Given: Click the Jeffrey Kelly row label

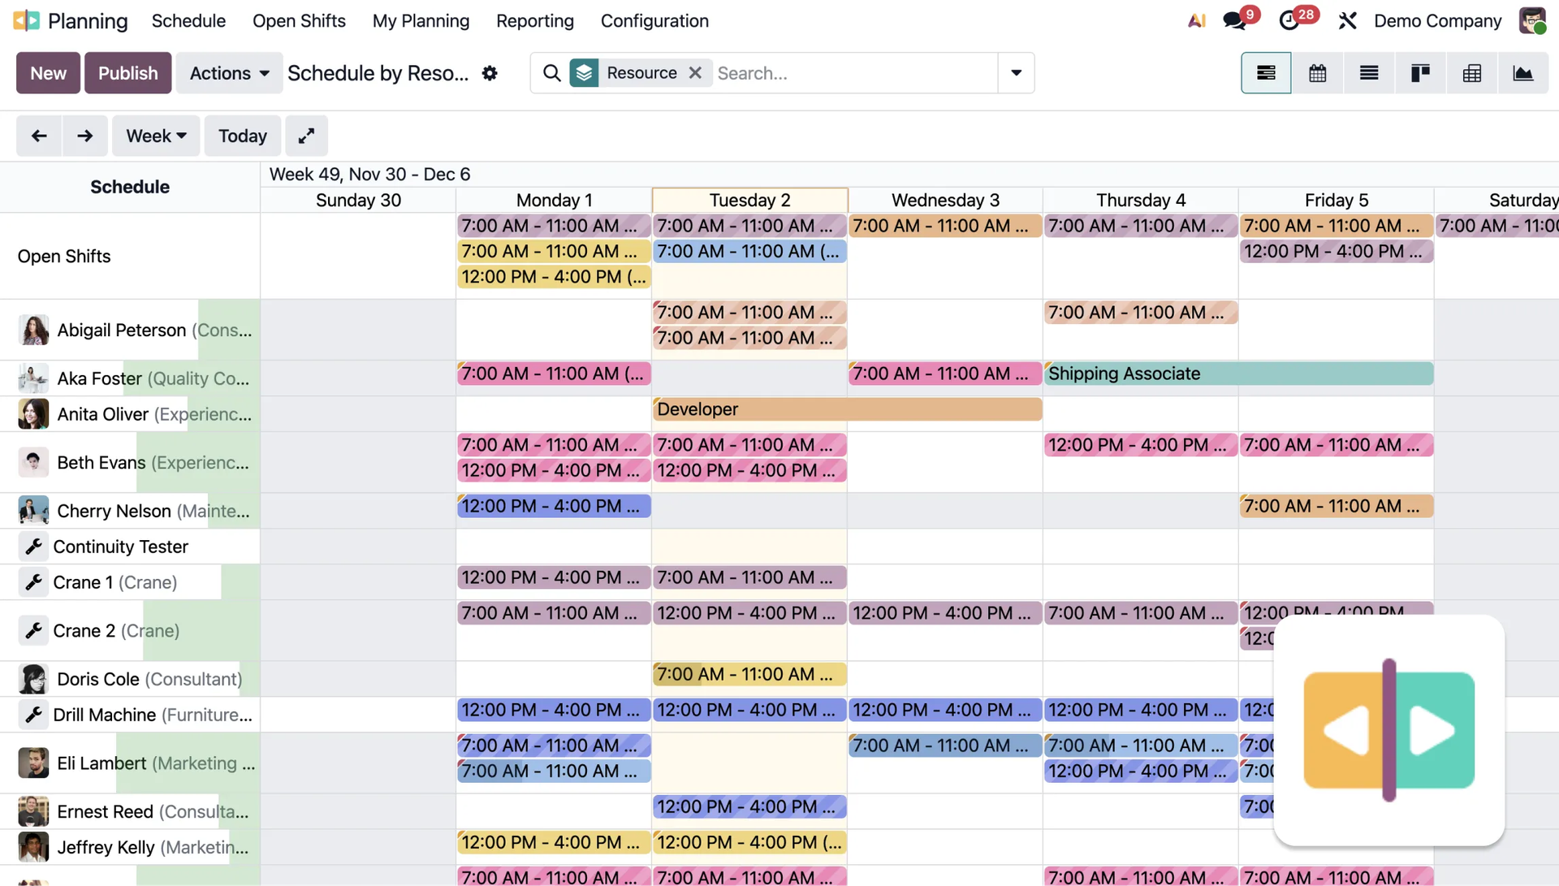Looking at the screenshot, I should pos(153,847).
